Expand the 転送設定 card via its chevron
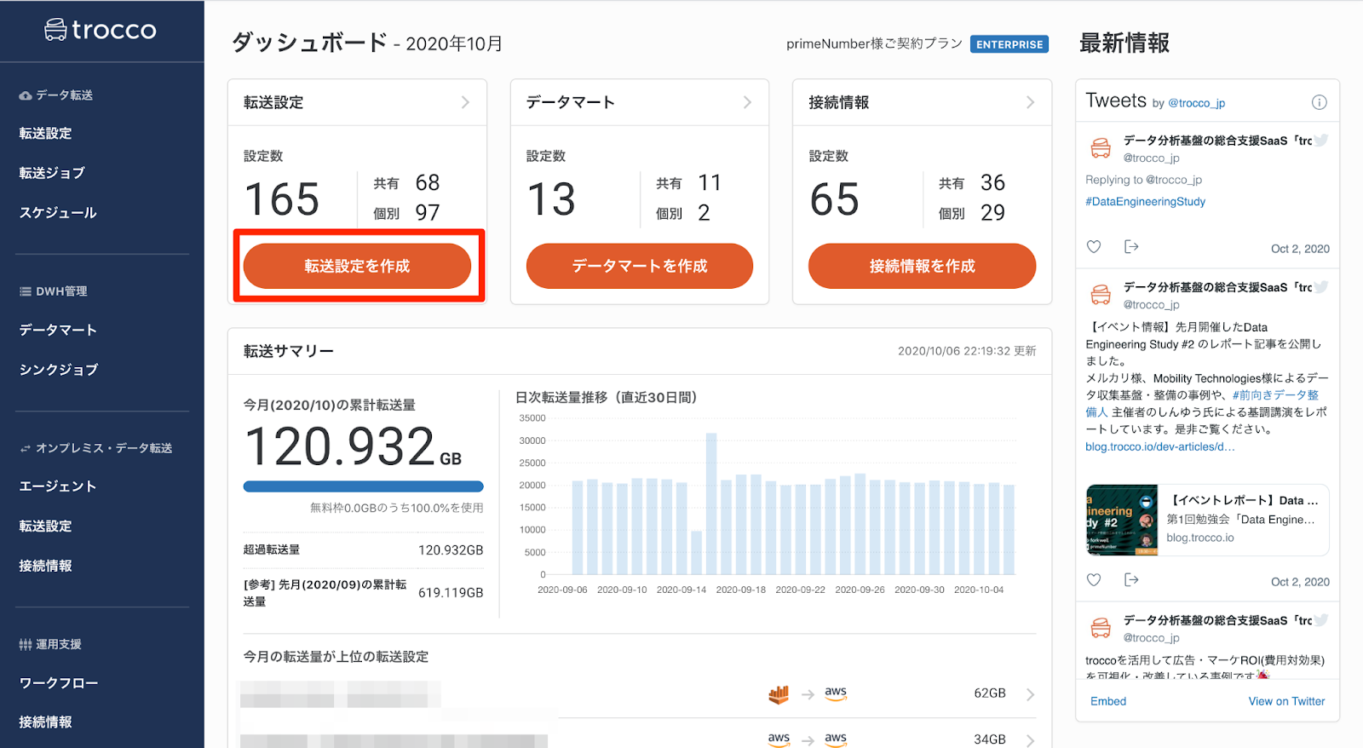The height and width of the screenshot is (748, 1363). (x=465, y=102)
